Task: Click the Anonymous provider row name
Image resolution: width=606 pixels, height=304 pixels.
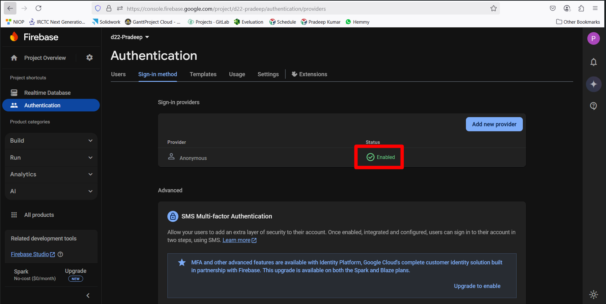Action: 193,158
